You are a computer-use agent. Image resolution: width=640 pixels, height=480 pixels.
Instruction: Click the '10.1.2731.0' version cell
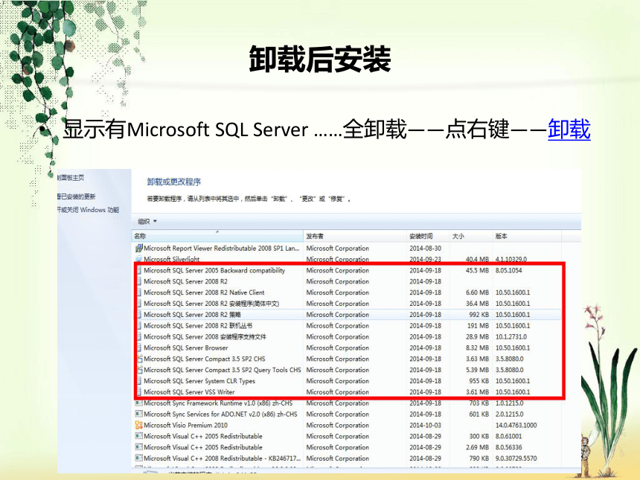tap(511, 336)
